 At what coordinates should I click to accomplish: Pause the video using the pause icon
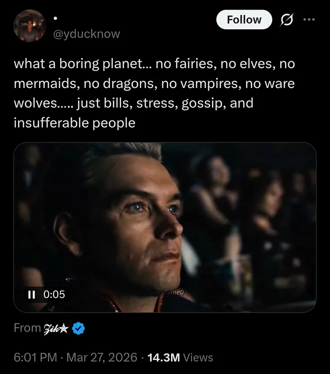click(32, 294)
